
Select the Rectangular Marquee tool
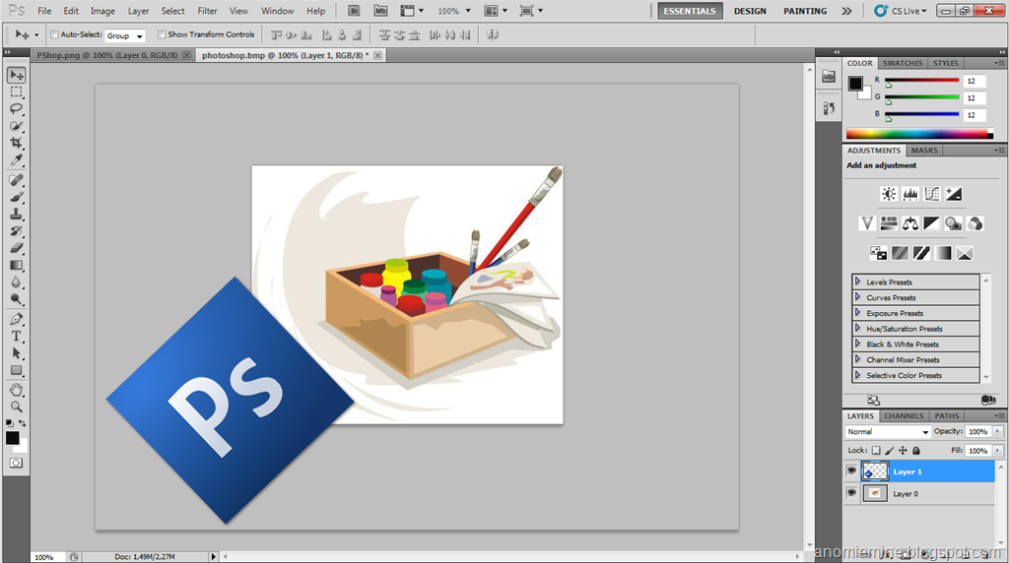tap(16, 92)
